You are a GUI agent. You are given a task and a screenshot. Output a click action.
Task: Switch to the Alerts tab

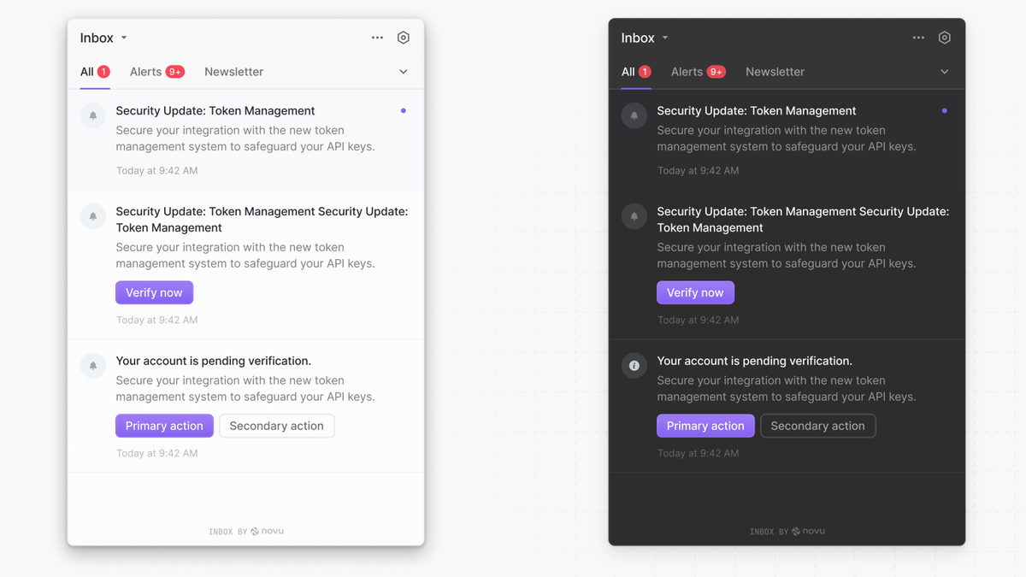tap(156, 72)
